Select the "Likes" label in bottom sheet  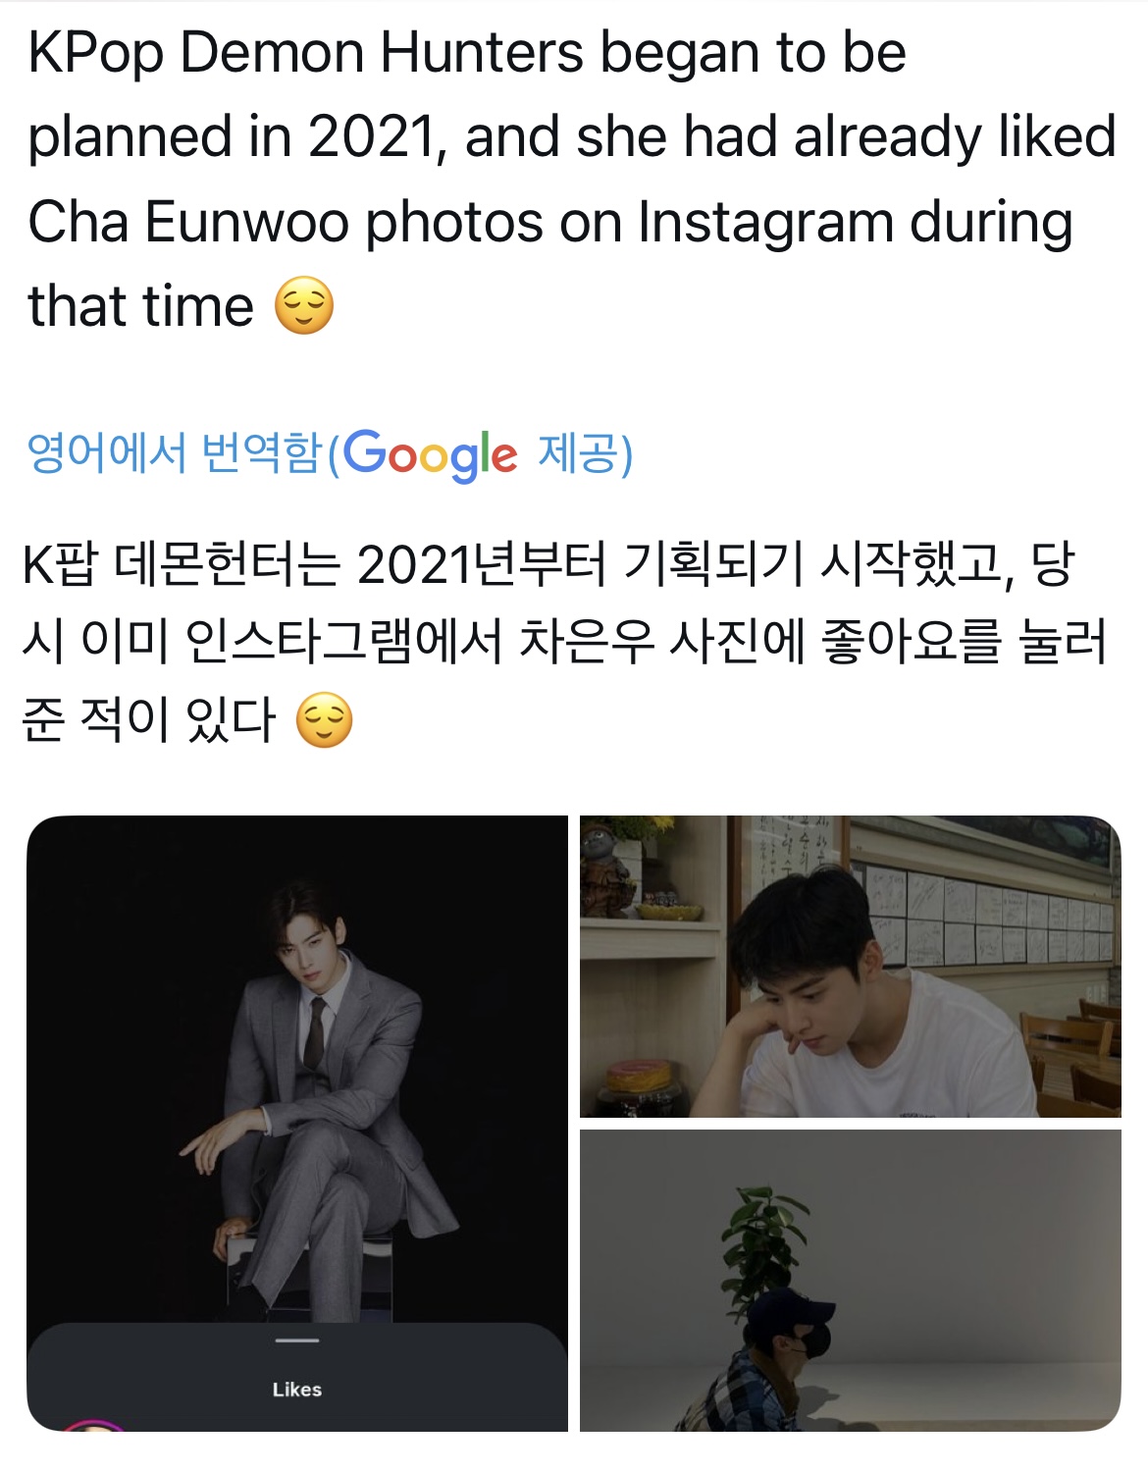click(297, 1389)
